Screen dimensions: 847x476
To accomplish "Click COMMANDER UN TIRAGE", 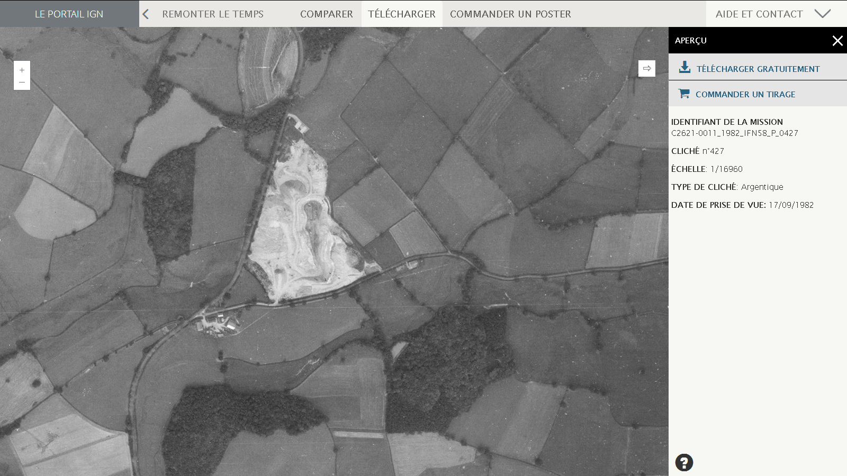I will [x=745, y=94].
